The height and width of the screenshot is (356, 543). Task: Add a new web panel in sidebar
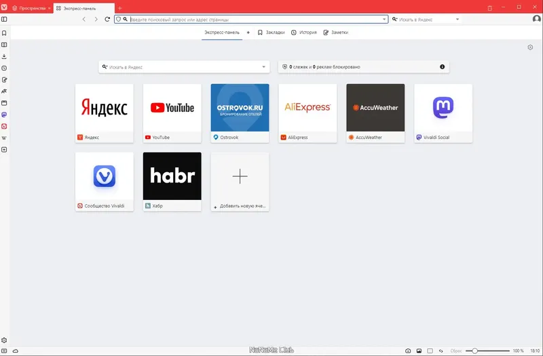pos(4,150)
